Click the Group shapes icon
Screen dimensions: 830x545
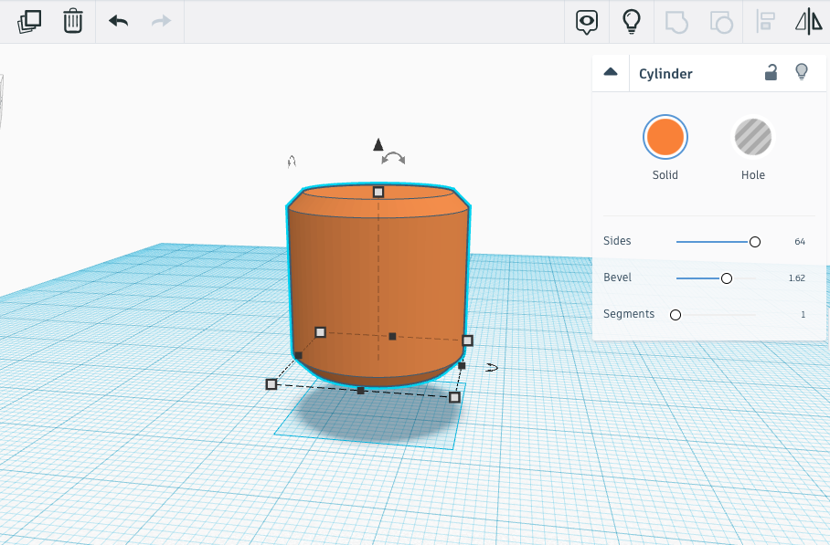(x=676, y=22)
